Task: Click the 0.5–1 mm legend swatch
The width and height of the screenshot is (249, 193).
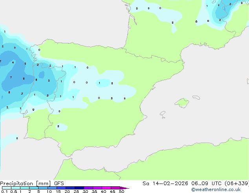Action: click(16, 188)
